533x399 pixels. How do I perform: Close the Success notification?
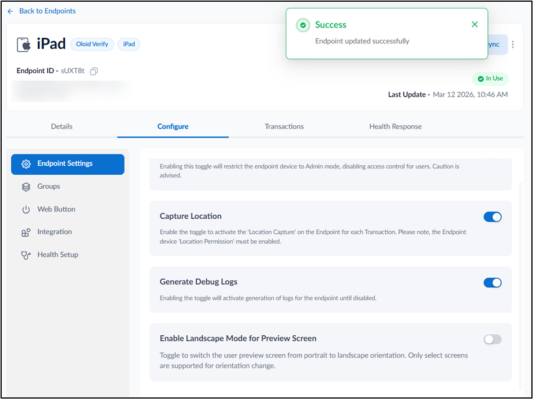point(475,24)
